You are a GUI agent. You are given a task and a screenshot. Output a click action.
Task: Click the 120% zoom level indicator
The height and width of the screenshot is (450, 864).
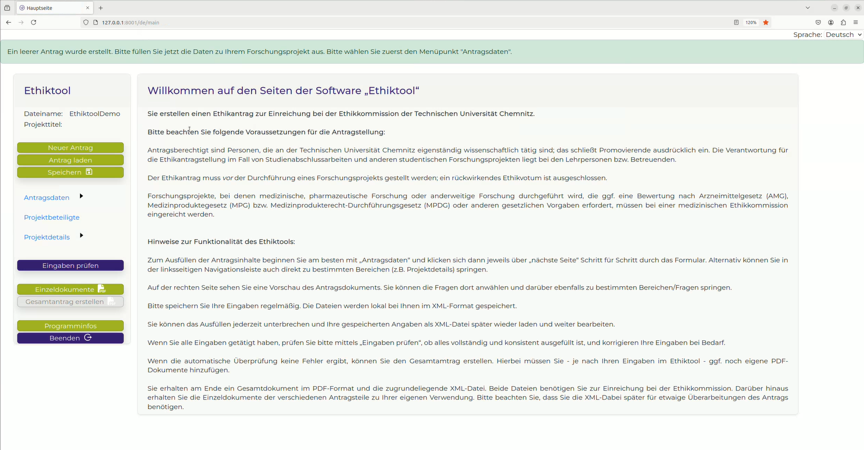click(751, 22)
